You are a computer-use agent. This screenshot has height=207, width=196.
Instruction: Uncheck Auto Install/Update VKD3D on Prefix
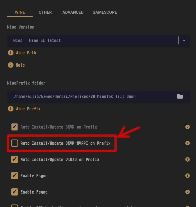pyautogui.click(x=14, y=159)
